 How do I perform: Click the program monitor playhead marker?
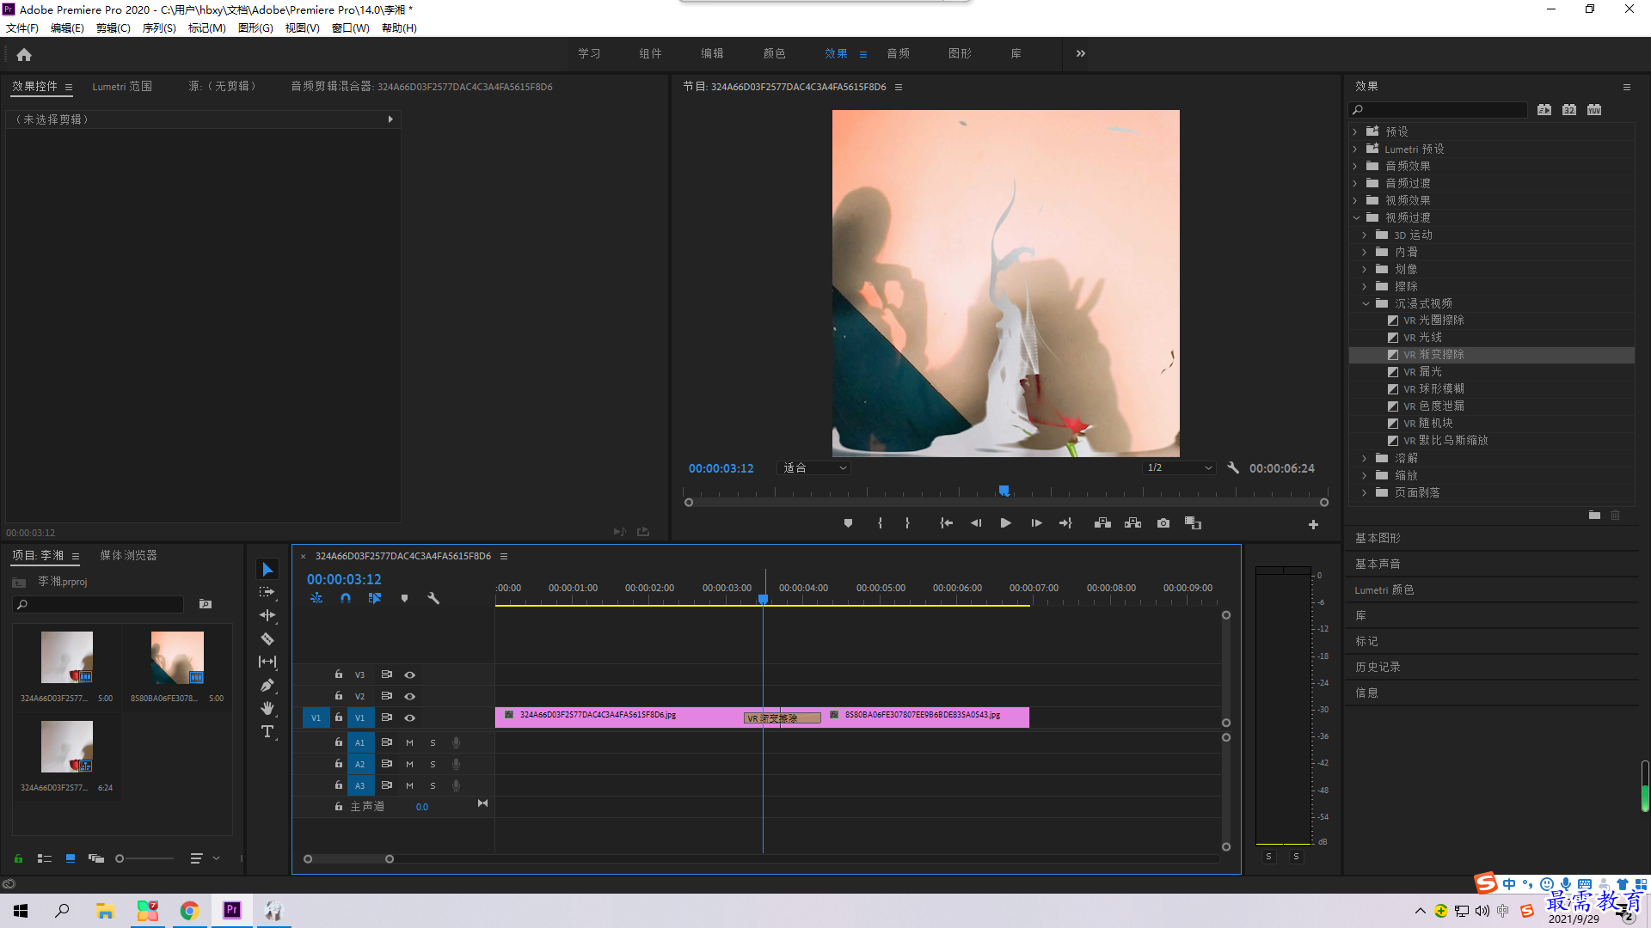tap(1003, 491)
